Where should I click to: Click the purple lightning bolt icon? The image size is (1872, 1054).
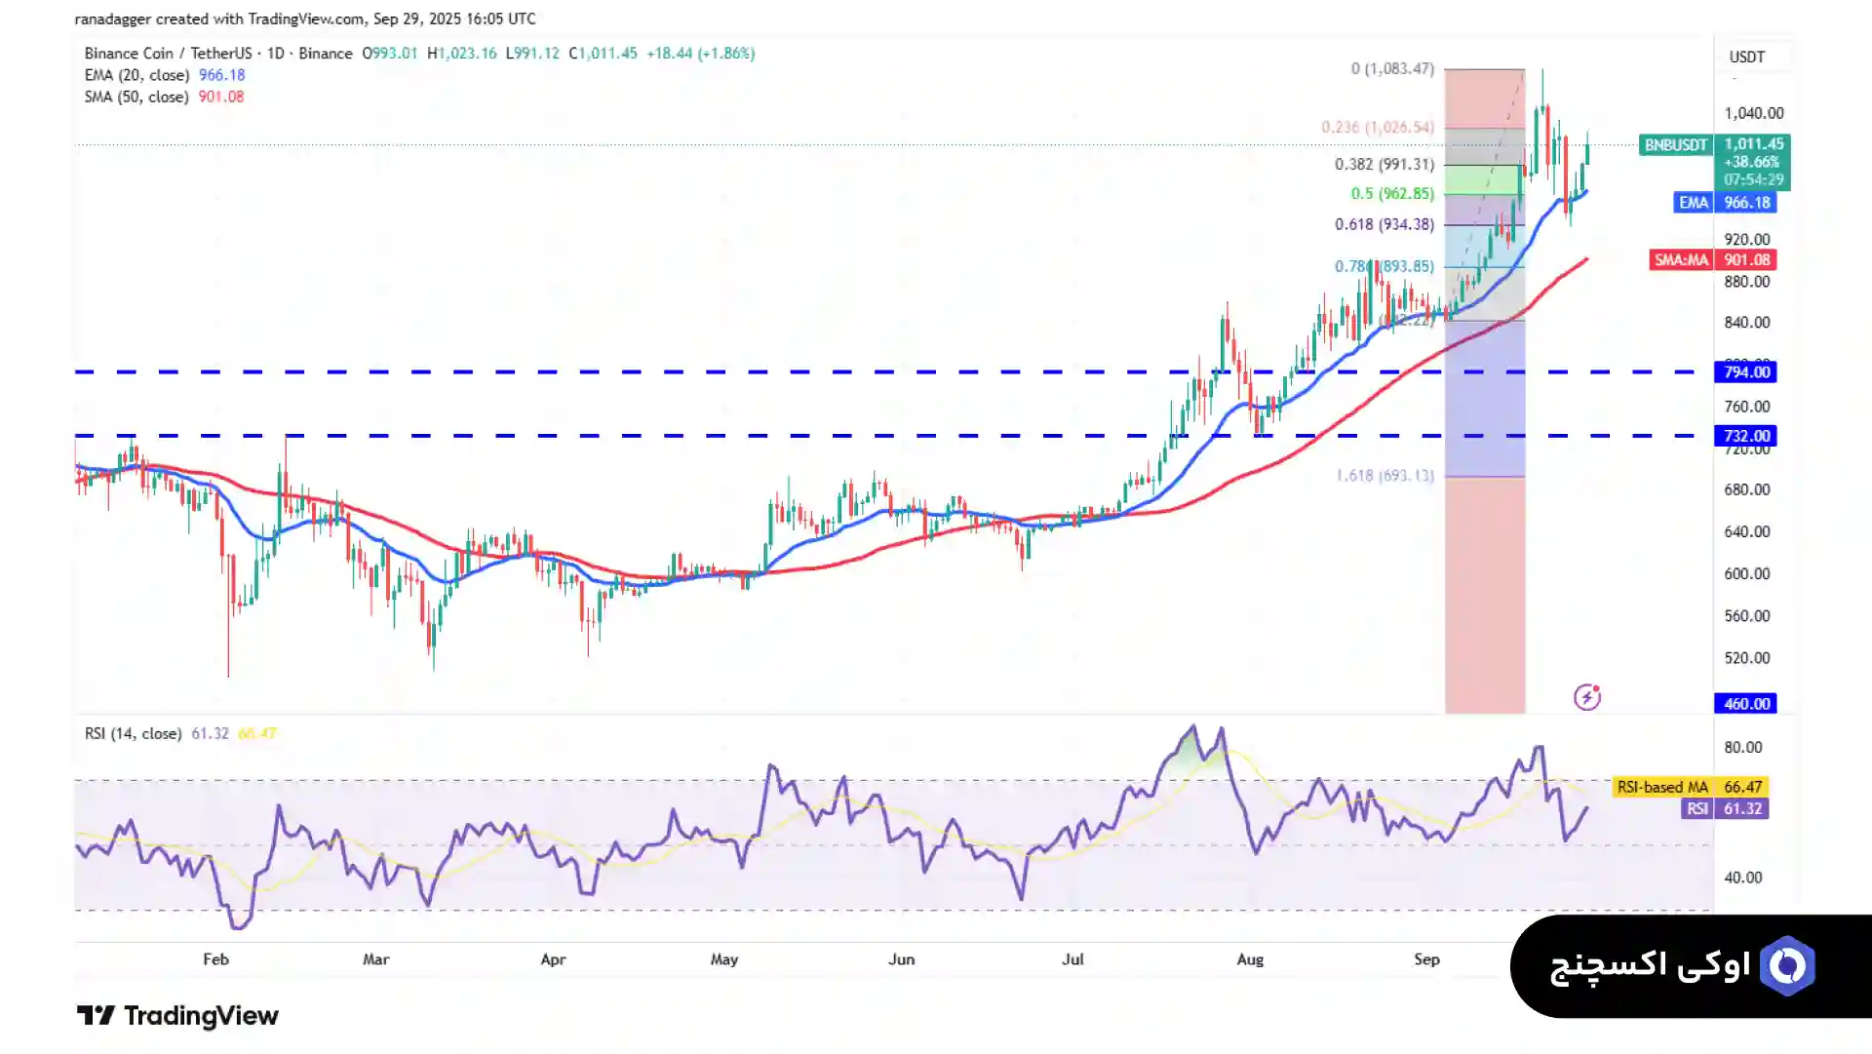[1586, 697]
